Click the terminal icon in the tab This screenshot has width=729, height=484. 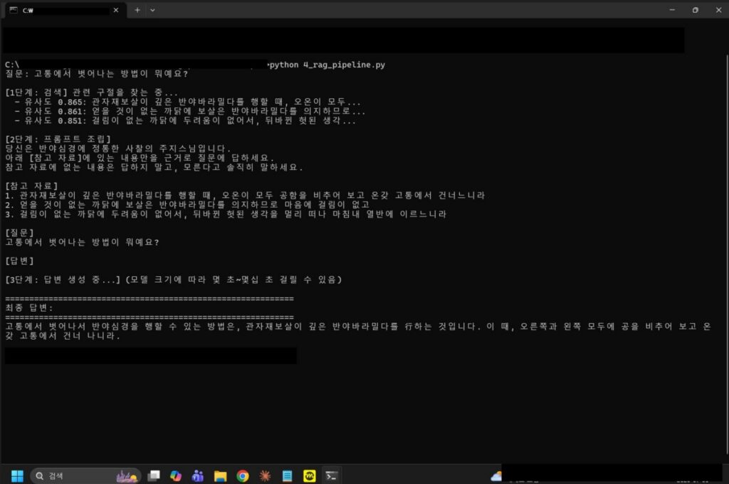pos(14,10)
